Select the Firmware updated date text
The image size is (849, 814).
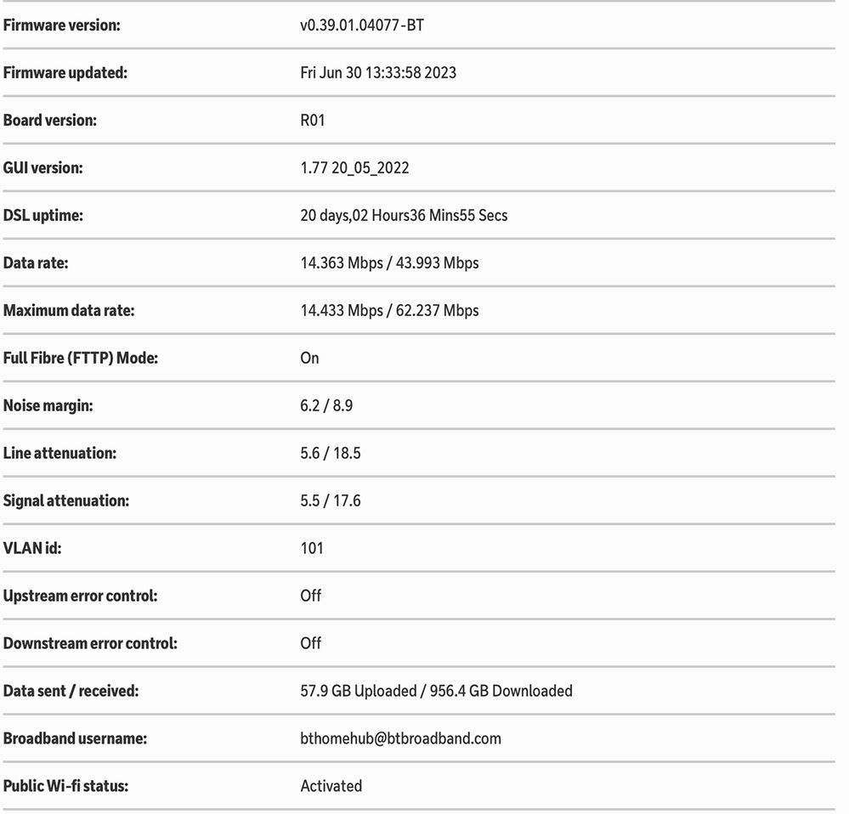coord(378,73)
